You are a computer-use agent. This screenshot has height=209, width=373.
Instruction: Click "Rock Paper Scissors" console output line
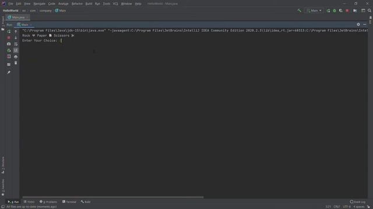[48, 35]
